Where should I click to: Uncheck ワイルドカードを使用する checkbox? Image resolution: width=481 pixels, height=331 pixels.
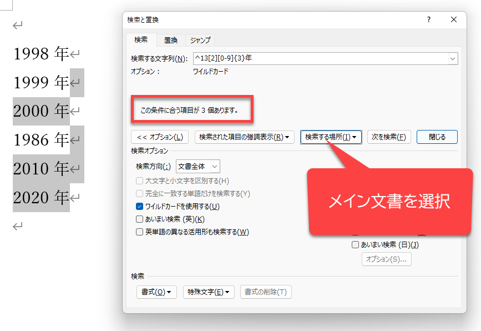[140, 207]
